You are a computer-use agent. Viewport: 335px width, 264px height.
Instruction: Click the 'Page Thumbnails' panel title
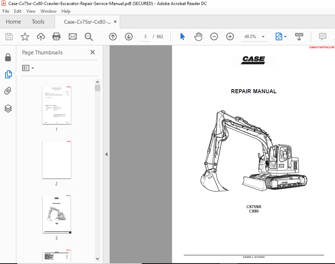pos(42,53)
